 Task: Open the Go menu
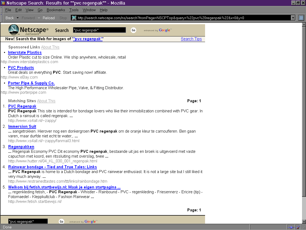pyautogui.click(x=40, y=10)
